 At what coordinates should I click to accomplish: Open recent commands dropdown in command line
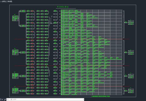tap(8, 100)
